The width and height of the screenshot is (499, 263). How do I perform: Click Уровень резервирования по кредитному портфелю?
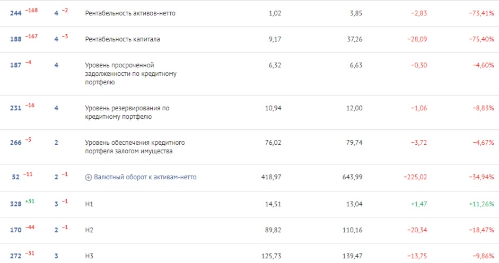pos(127,112)
